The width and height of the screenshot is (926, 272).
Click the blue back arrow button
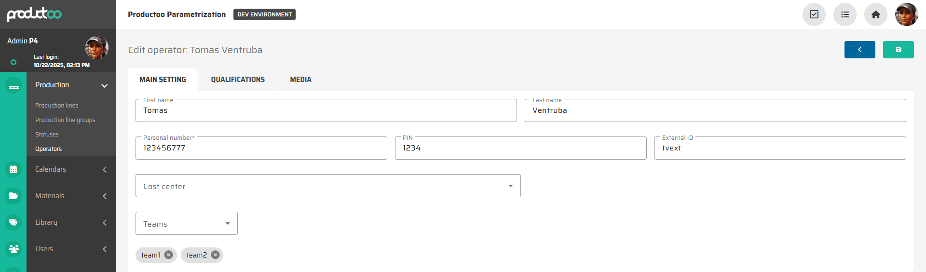tap(859, 50)
